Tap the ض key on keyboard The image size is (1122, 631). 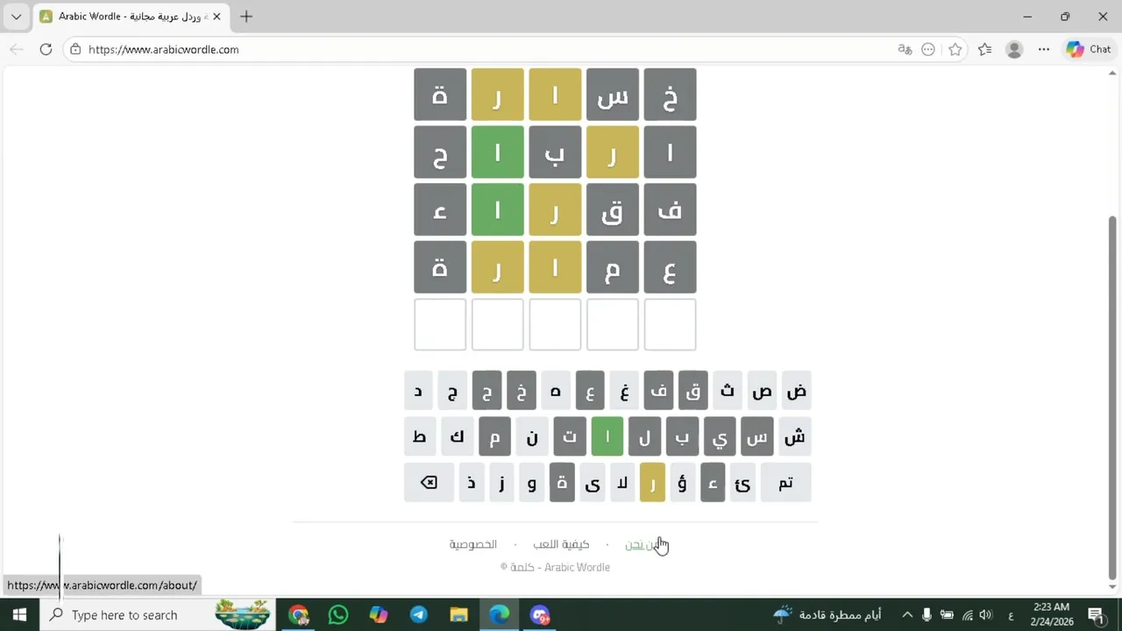pos(796,391)
